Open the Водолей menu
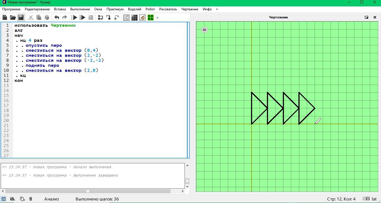381x203 pixels. coord(134,9)
